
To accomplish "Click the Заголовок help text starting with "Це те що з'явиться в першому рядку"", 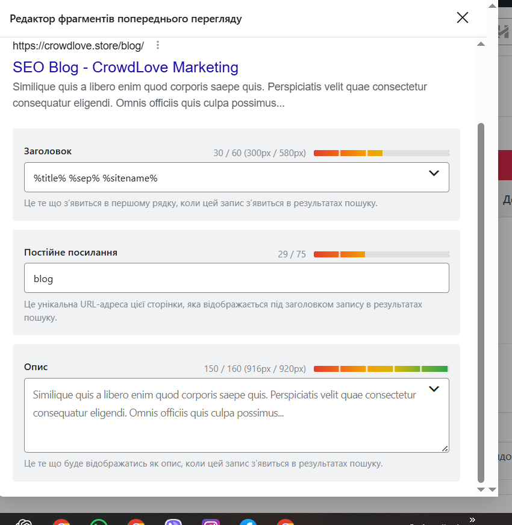I will click(x=201, y=203).
